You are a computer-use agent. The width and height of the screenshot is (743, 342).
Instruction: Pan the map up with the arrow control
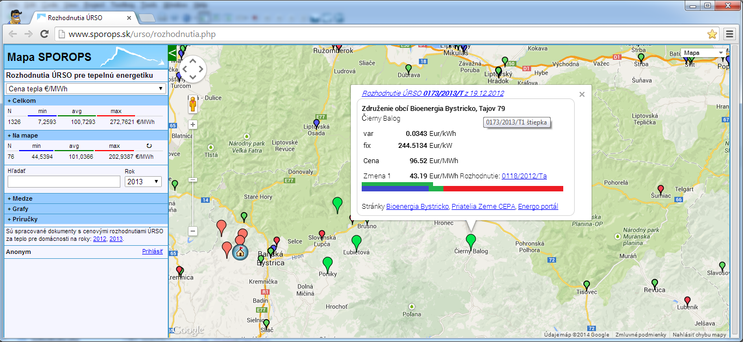193,60
